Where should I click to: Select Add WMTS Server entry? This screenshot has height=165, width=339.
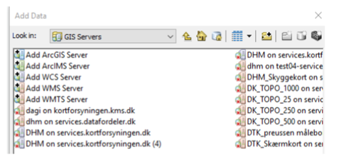coord(51,99)
